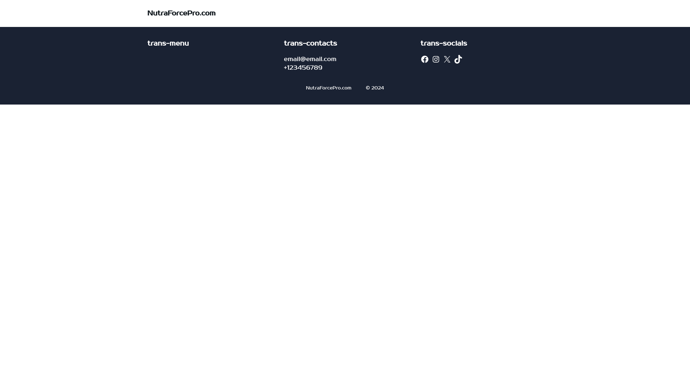Open the TikTok social icon
Screen dimensions: 690x388
tap(458, 59)
